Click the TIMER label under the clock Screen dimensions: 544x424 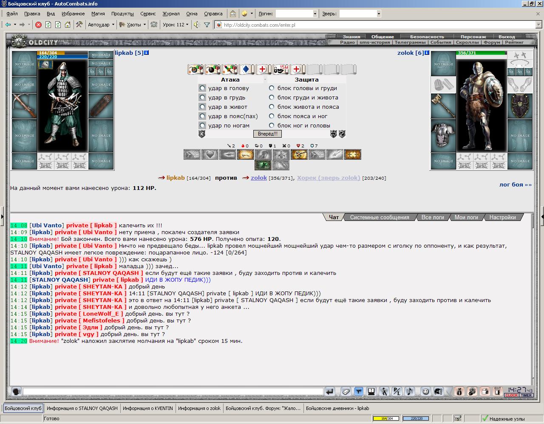point(527,395)
